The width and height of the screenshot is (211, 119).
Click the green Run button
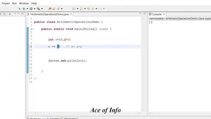[x=31, y=9]
